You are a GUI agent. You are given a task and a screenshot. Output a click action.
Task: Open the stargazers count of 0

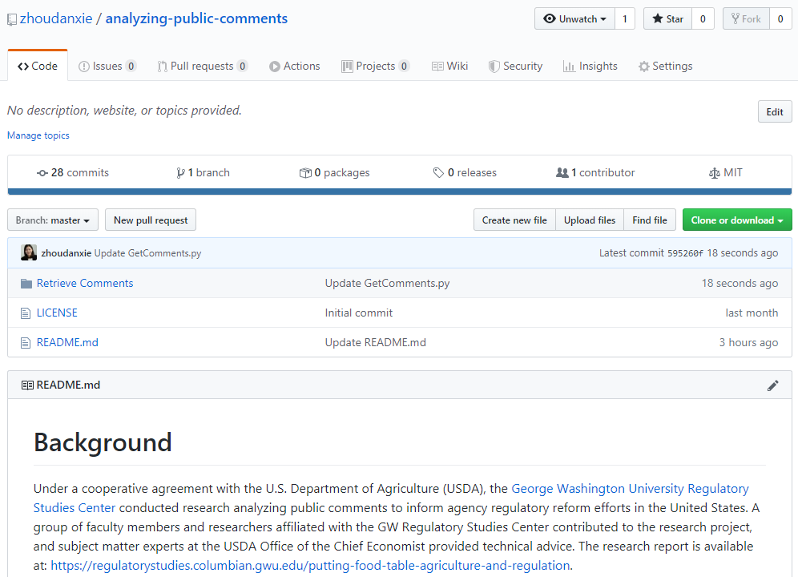pos(703,19)
